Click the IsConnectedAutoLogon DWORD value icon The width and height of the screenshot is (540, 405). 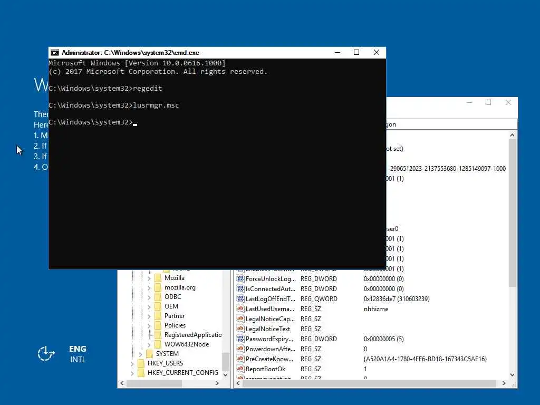coord(240,288)
